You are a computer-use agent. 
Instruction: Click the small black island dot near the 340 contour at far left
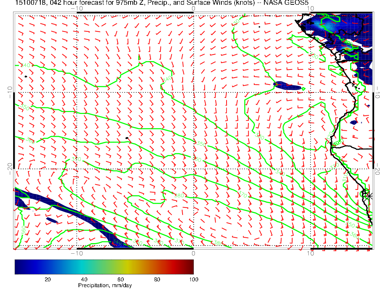click(x=26, y=76)
